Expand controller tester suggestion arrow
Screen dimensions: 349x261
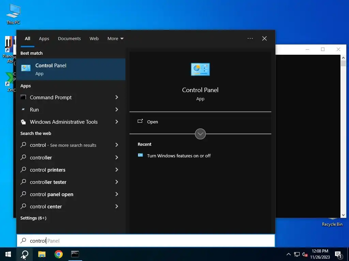tap(117, 182)
